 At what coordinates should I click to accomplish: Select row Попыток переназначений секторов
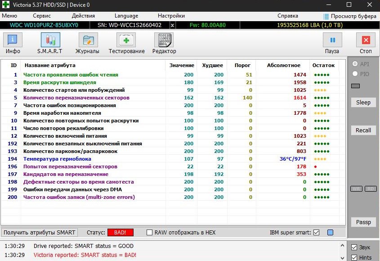click(x=173, y=166)
